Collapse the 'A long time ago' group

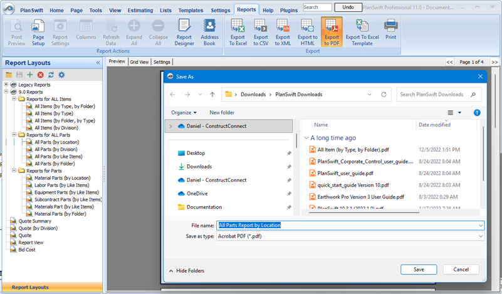[306, 138]
